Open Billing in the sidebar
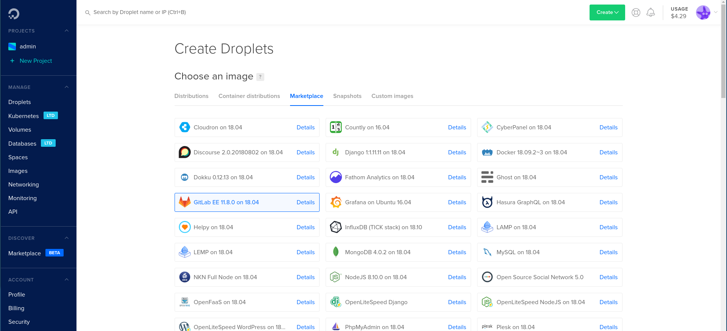Screen dimensions: 727x331 click(16, 308)
